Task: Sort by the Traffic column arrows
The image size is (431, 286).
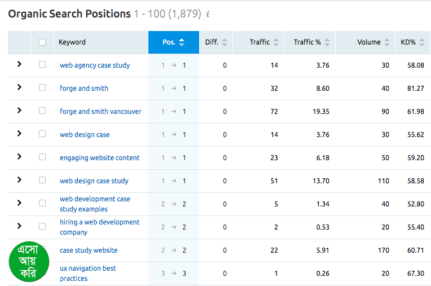Action: 276,42
